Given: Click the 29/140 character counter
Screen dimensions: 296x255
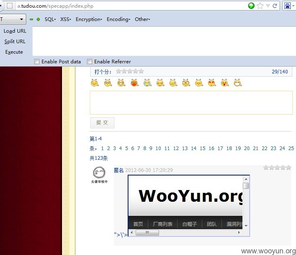Looking at the screenshot, I should coord(280,72).
